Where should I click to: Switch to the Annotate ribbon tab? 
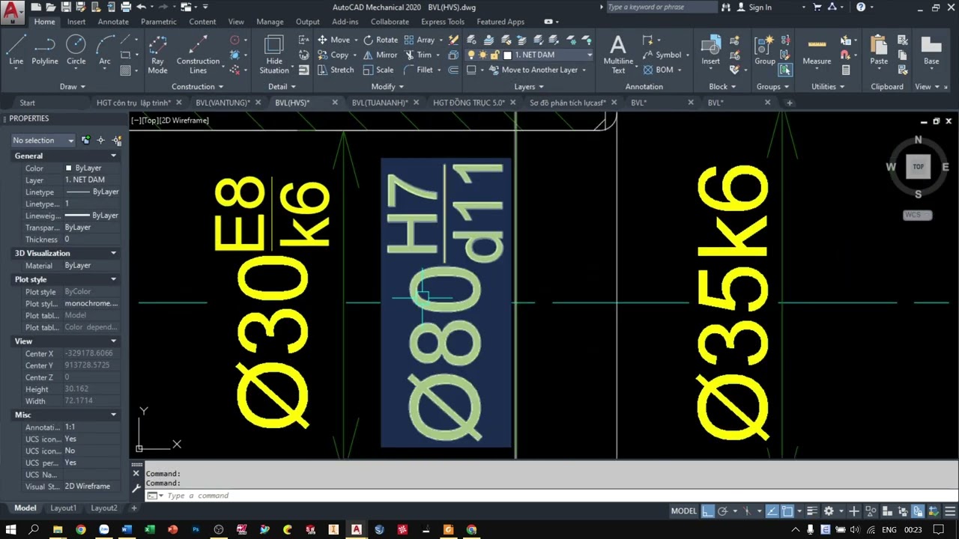(x=113, y=22)
